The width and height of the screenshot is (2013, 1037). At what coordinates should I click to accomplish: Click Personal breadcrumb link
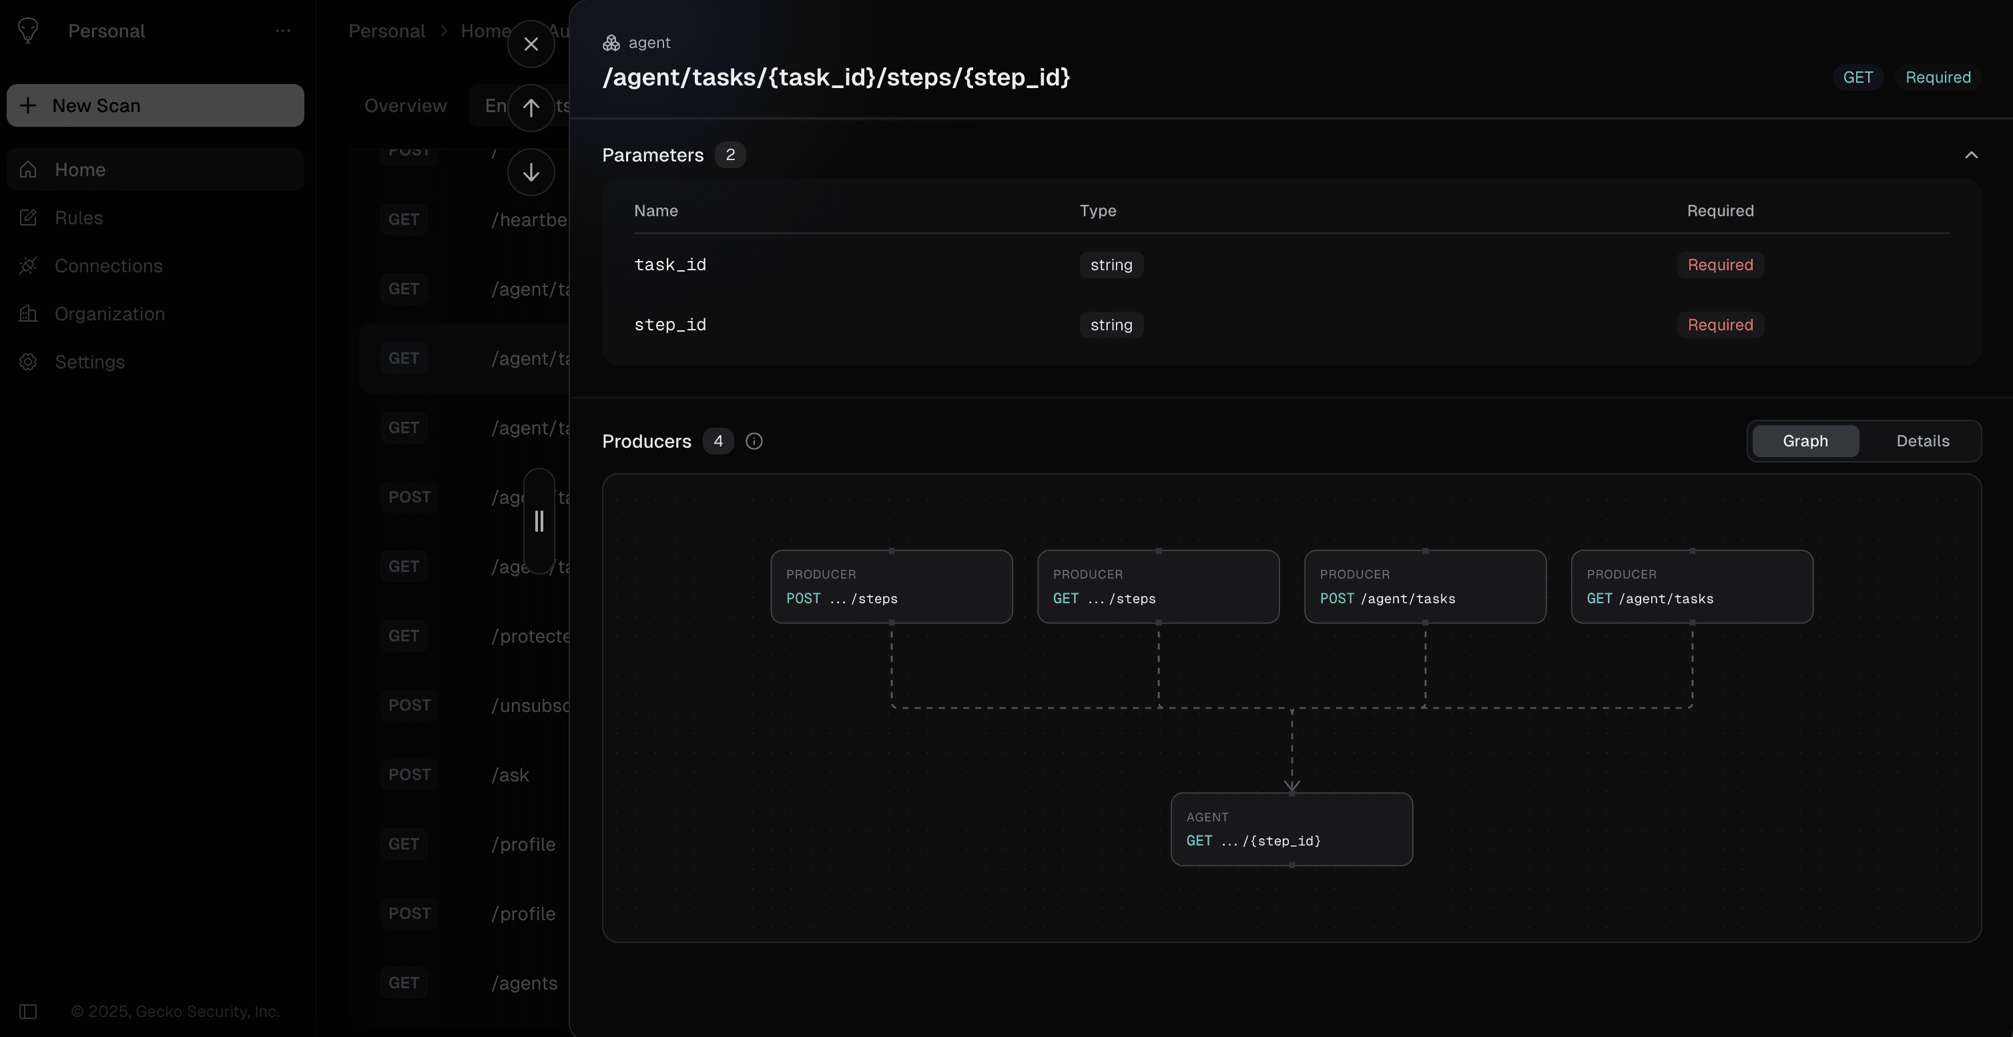coord(386,31)
